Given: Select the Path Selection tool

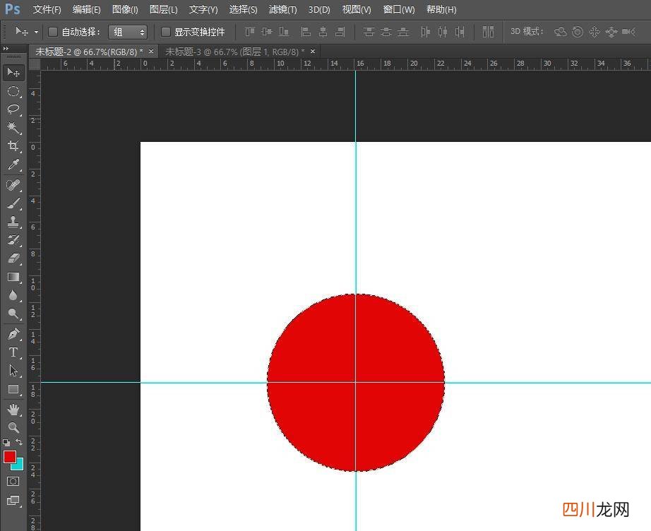Looking at the screenshot, I should point(13,370).
